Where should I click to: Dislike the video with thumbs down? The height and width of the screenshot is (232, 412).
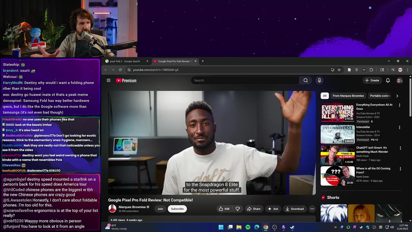coord(238,209)
